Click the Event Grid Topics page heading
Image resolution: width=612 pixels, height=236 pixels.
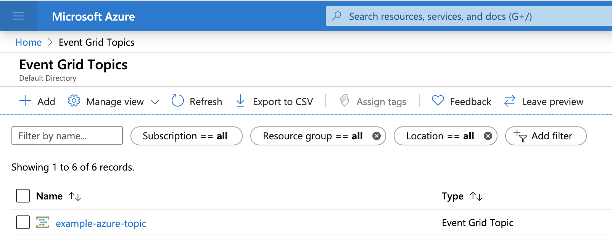(x=73, y=65)
